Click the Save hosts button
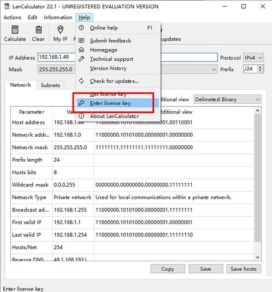 click(x=243, y=269)
